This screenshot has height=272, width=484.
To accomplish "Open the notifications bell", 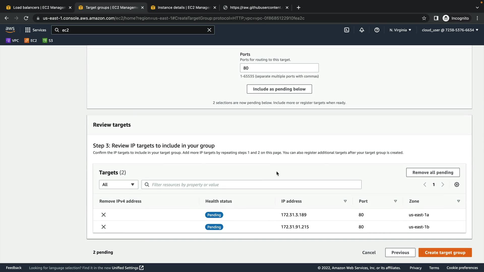I will point(362,30).
